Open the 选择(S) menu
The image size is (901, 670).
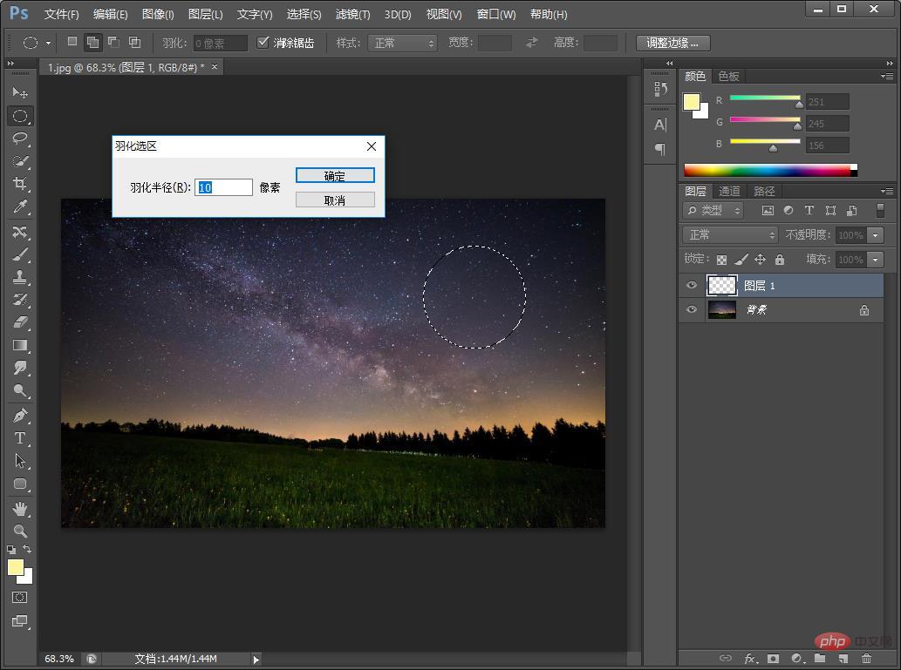pyautogui.click(x=304, y=14)
